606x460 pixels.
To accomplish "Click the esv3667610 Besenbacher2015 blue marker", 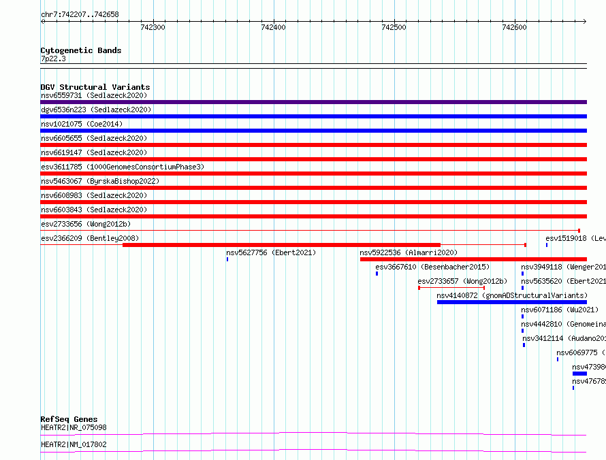I will pyautogui.click(x=377, y=274).
